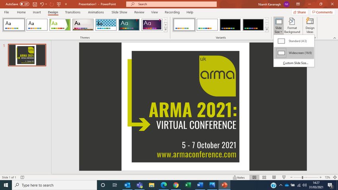The height and width of the screenshot is (190, 338).
Task: Open Google Chrome from the taskbar
Action: coord(176,185)
